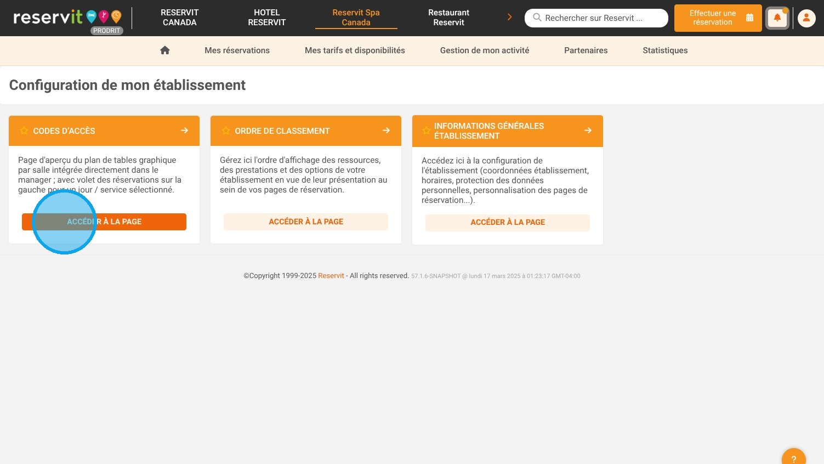
Task: Switch to Restaurant Reservit tab
Action: [448, 18]
